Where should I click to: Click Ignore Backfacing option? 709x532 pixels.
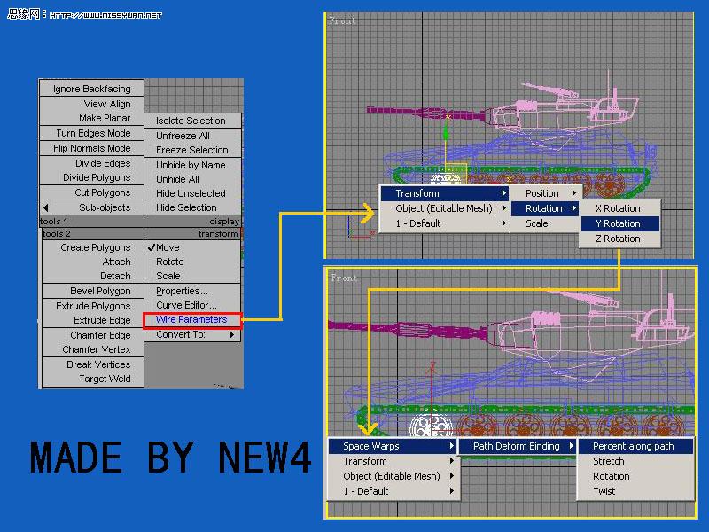pos(91,89)
